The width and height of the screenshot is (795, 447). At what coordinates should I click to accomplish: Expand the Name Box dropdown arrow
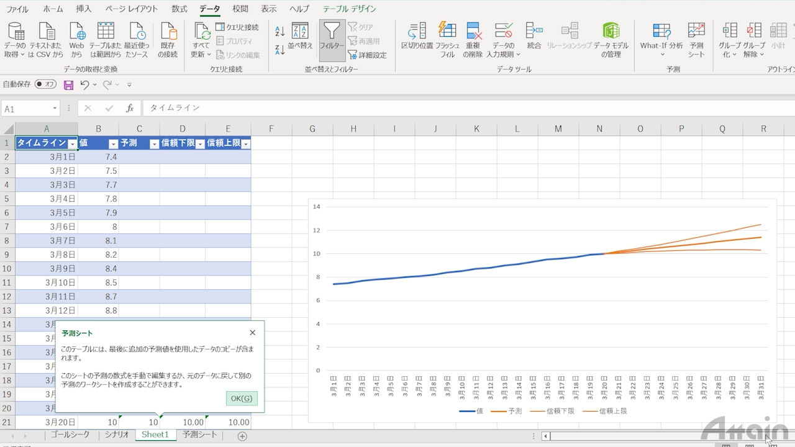55,109
